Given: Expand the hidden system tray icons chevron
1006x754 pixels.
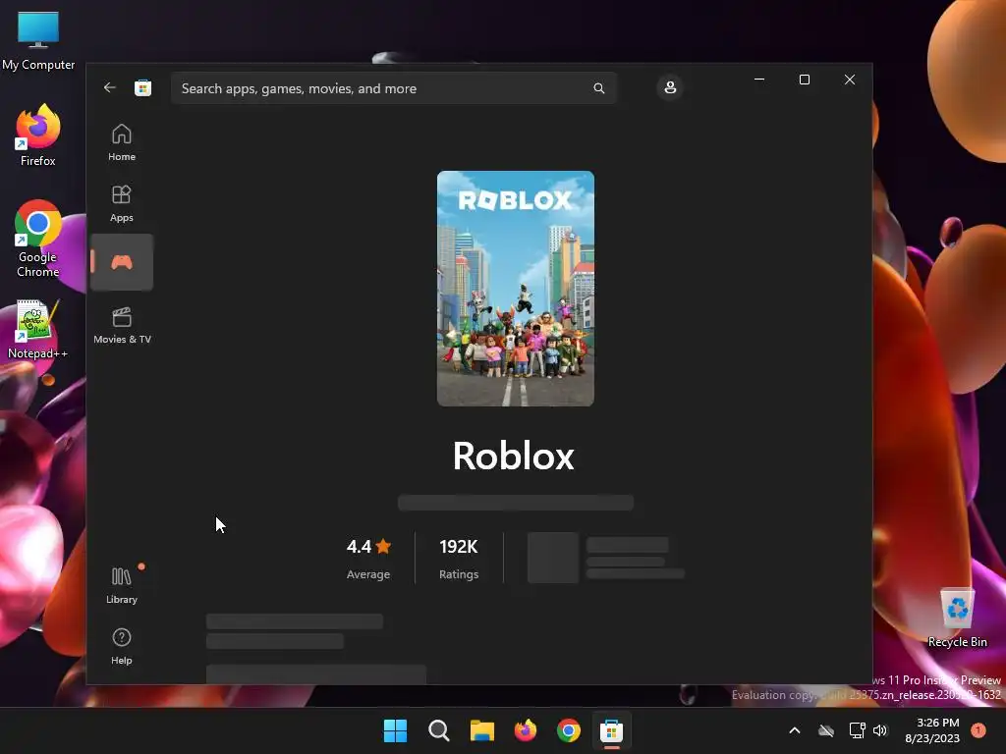Looking at the screenshot, I should (x=794, y=730).
